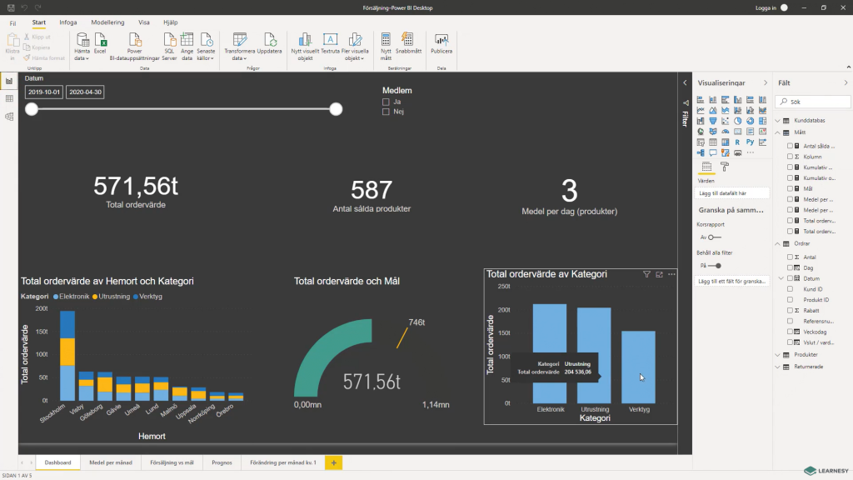853x480 pixels.
Task: Collapse the Visualiseringar pane
Action: click(x=765, y=82)
